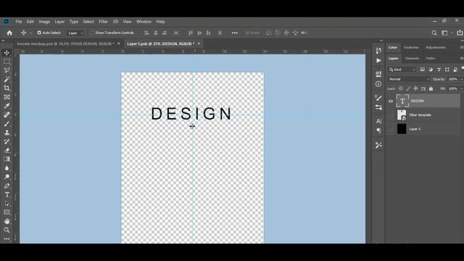464x261 pixels.
Task: Open the Kind filter dropdown
Action: 402,70
